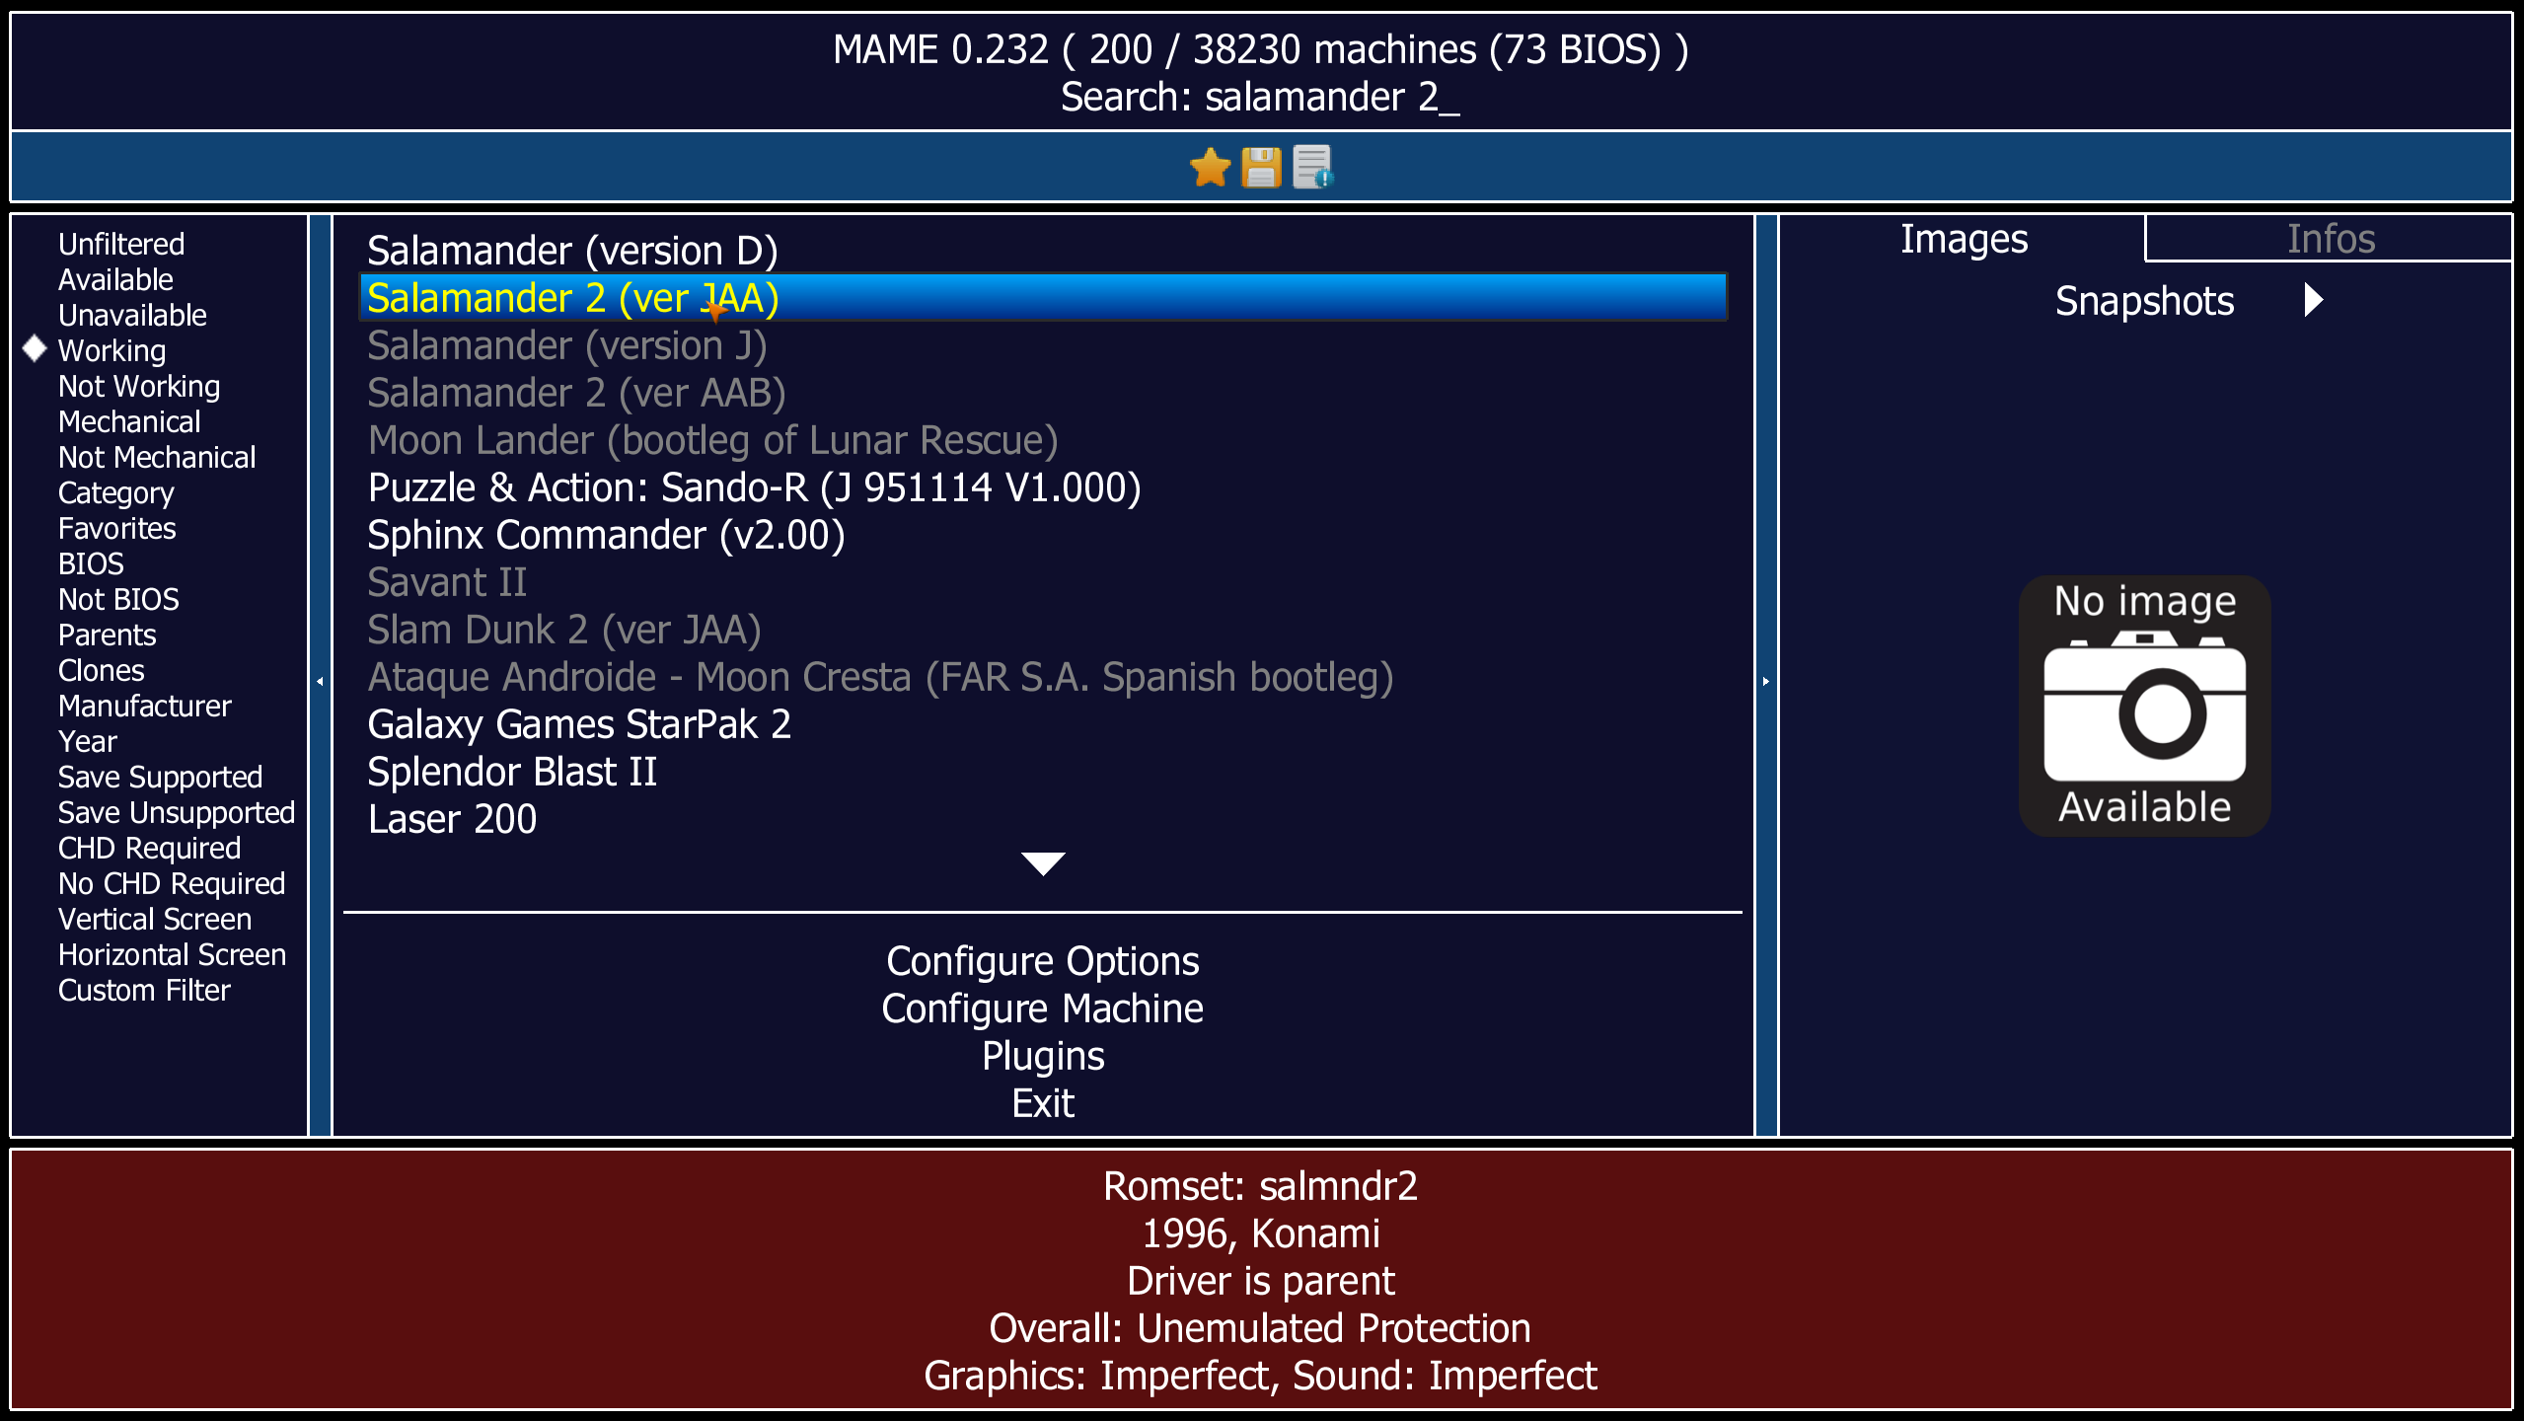Select the Mechanical filter
Image resolution: width=2524 pixels, height=1421 pixels.
pyautogui.click(x=129, y=421)
